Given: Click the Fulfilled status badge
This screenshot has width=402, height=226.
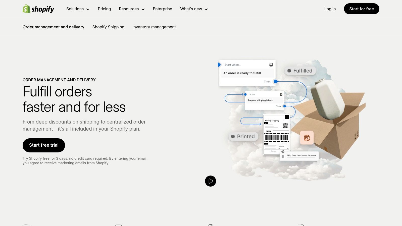Looking at the screenshot, I should [x=300, y=71].
